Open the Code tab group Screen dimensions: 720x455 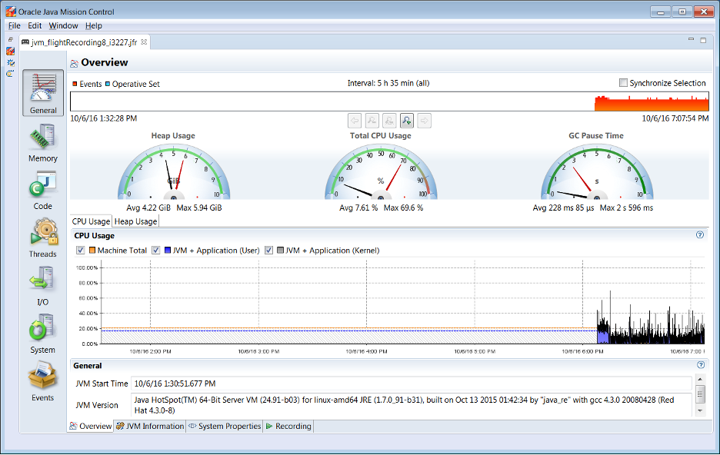coord(43,191)
